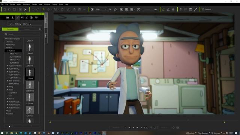Open the Render menu
The image size is (240, 135).
[34, 4]
